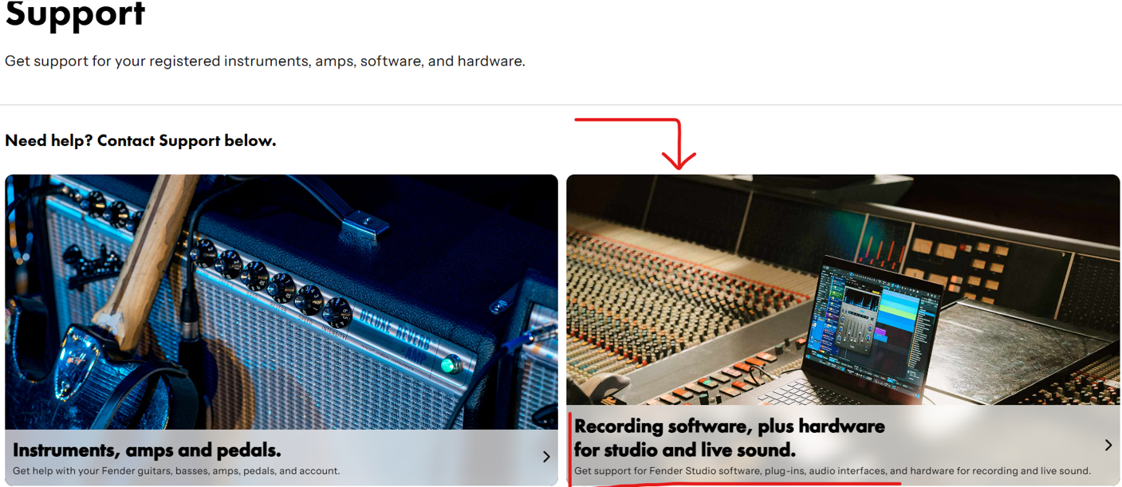Screen dimensions: 1122x487
Task: Open the amplifier photo thumbnail
Action: (x=281, y=302)
